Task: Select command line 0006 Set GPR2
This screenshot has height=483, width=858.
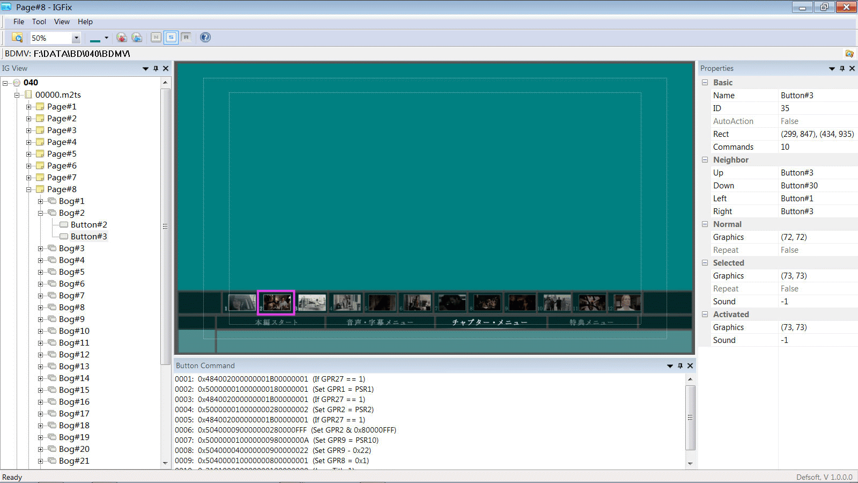Action: [285, 430]
